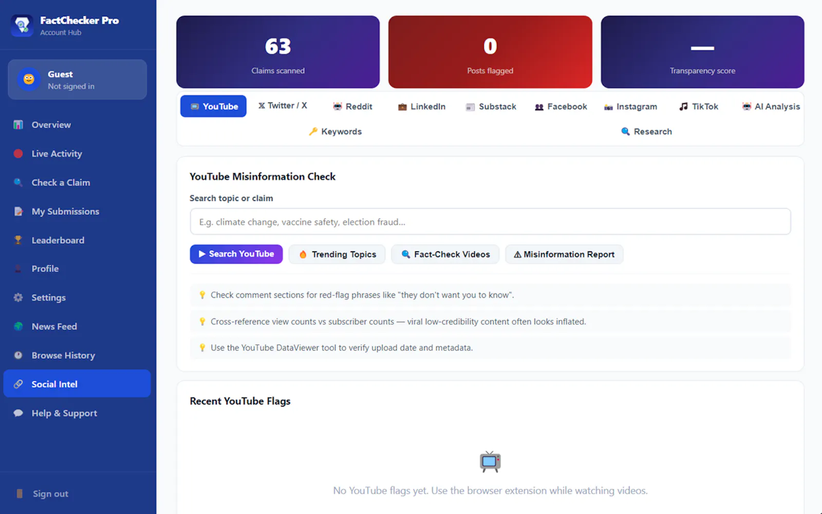The width and height of the screenshot is (822, 514).
Task: Click the Browse History clock icon
Action: click(x=18, y=355)
